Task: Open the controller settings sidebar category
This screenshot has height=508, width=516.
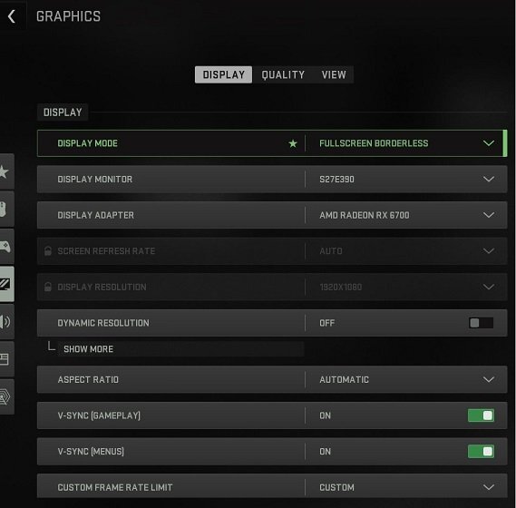Action: 6,247
